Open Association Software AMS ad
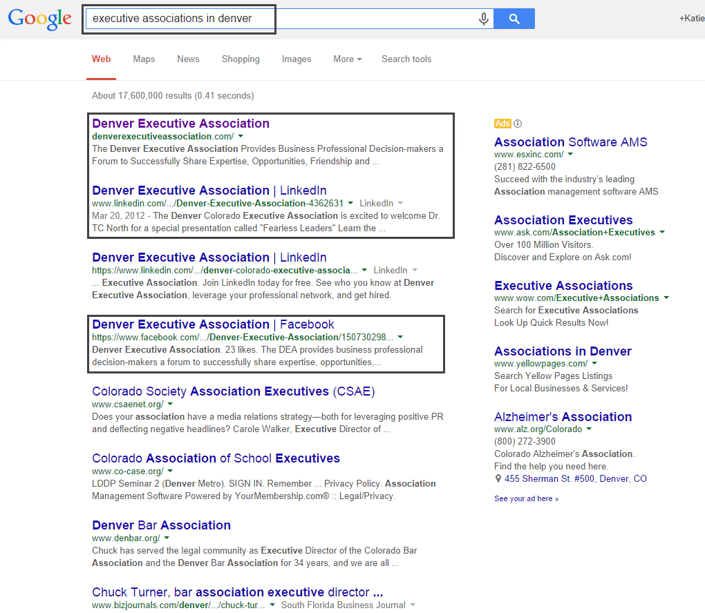 point(570,142)
